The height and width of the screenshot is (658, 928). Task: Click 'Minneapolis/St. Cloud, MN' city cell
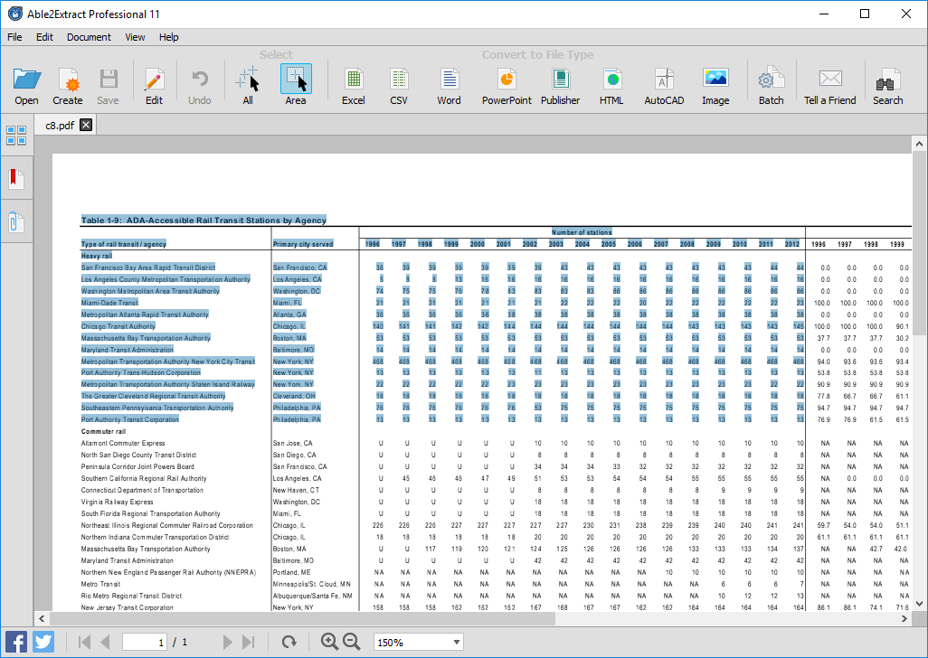[312, 584]
